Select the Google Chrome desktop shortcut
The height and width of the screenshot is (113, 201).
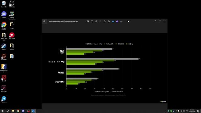(x=4, y=26)
